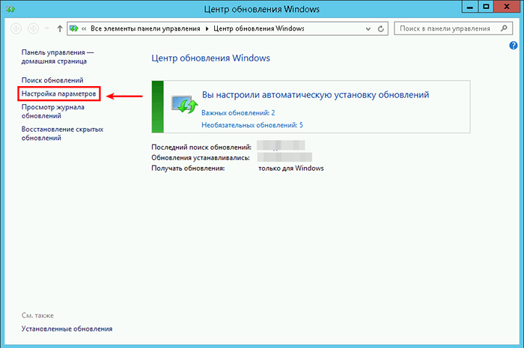This screenshot has width=524, height=348.
Task: Expand breadcrumb arrow after Все элементы
Action: [x=207, y=28]
